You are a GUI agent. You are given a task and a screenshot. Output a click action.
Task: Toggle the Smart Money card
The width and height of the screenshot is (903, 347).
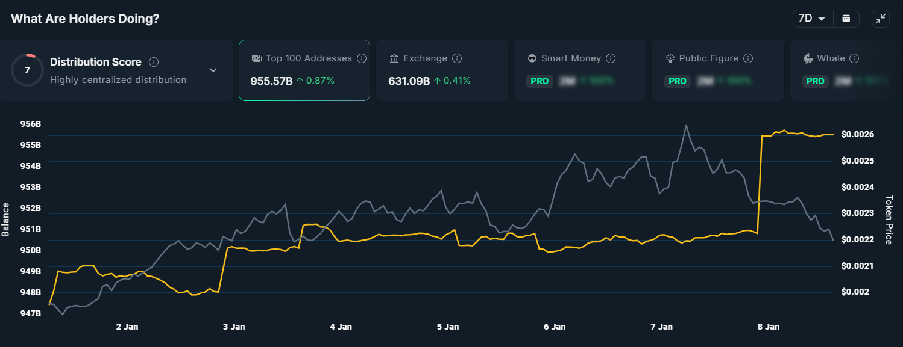(580, 70)
